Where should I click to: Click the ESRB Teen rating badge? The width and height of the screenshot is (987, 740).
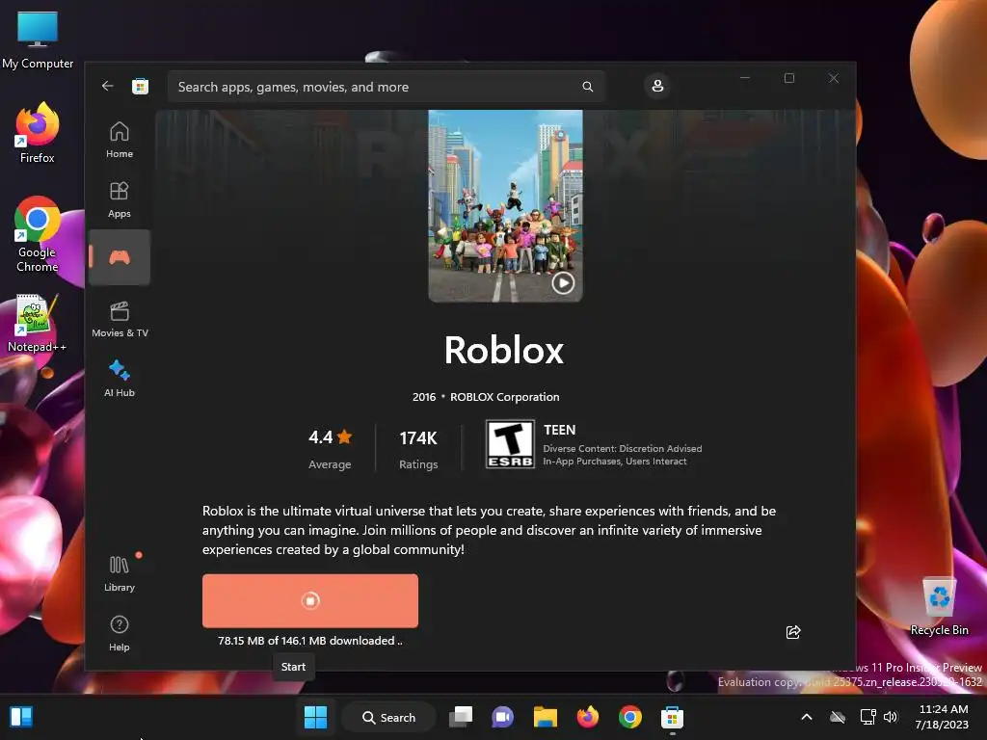[511, 444]
